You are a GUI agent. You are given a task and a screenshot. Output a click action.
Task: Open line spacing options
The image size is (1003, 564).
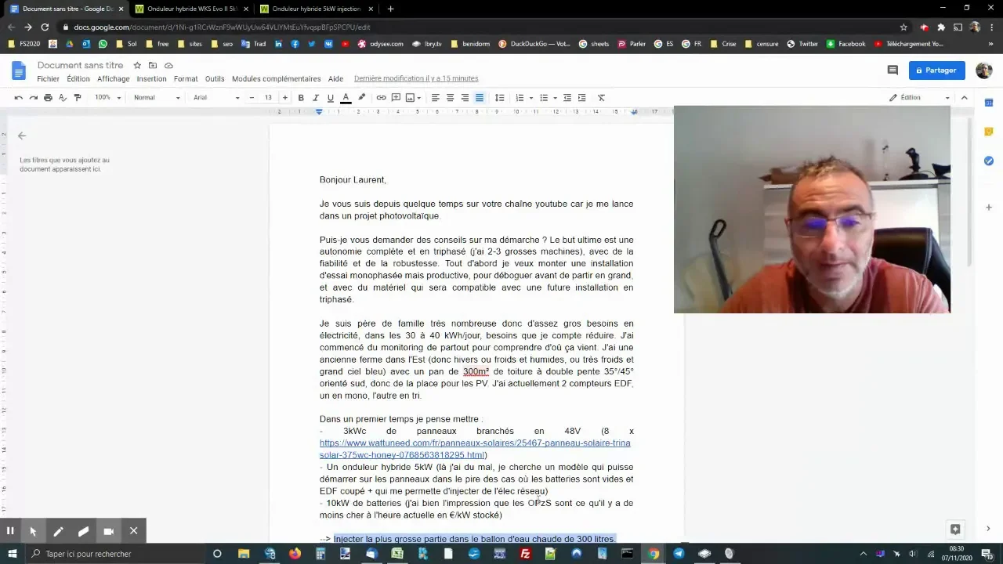[499, 98]
